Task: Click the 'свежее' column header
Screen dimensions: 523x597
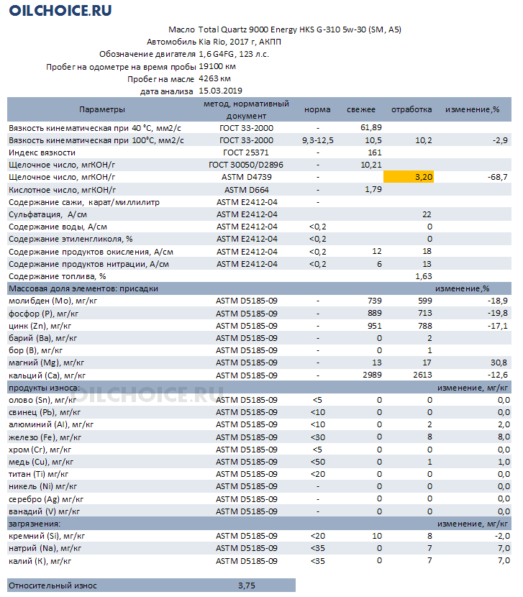Action: 360,109
